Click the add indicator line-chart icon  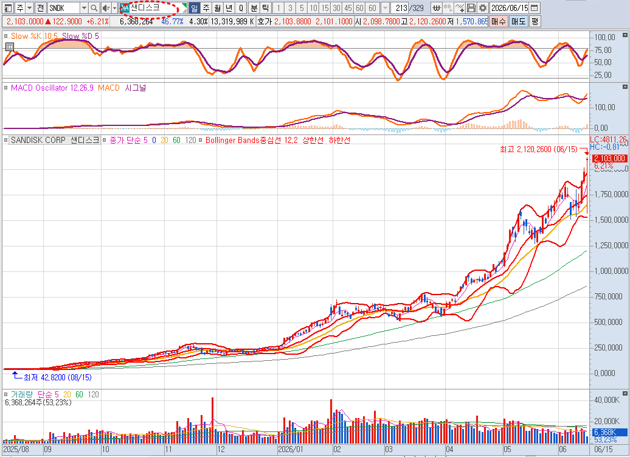pyautogui.click(x=460, y=8)
